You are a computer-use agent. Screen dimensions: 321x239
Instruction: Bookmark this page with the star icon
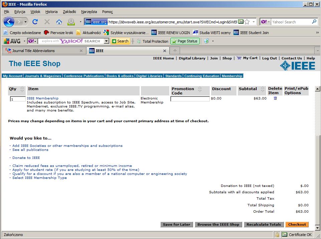[247, 22]
